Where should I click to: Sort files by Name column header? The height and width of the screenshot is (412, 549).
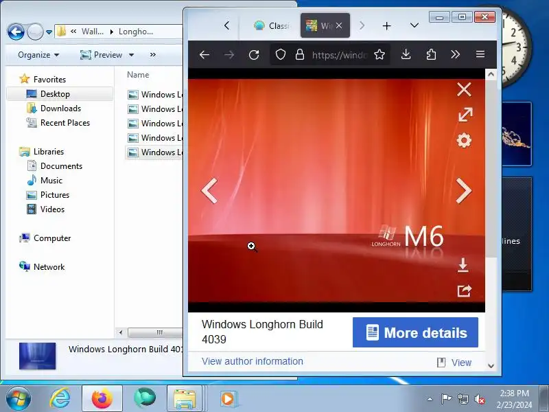138,75
